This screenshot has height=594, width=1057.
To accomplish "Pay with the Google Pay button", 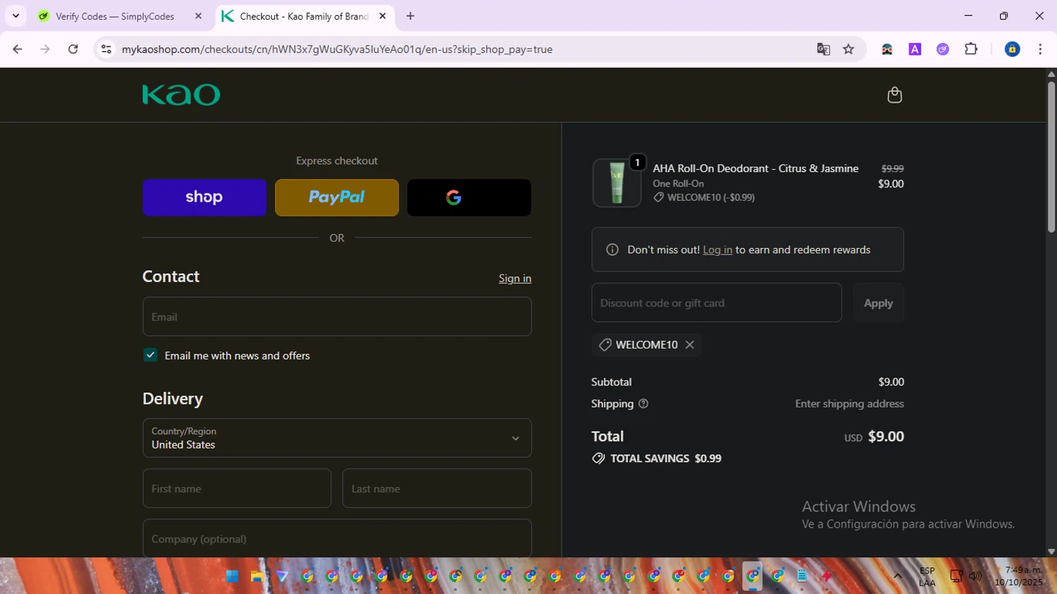I will click(469, 197).
